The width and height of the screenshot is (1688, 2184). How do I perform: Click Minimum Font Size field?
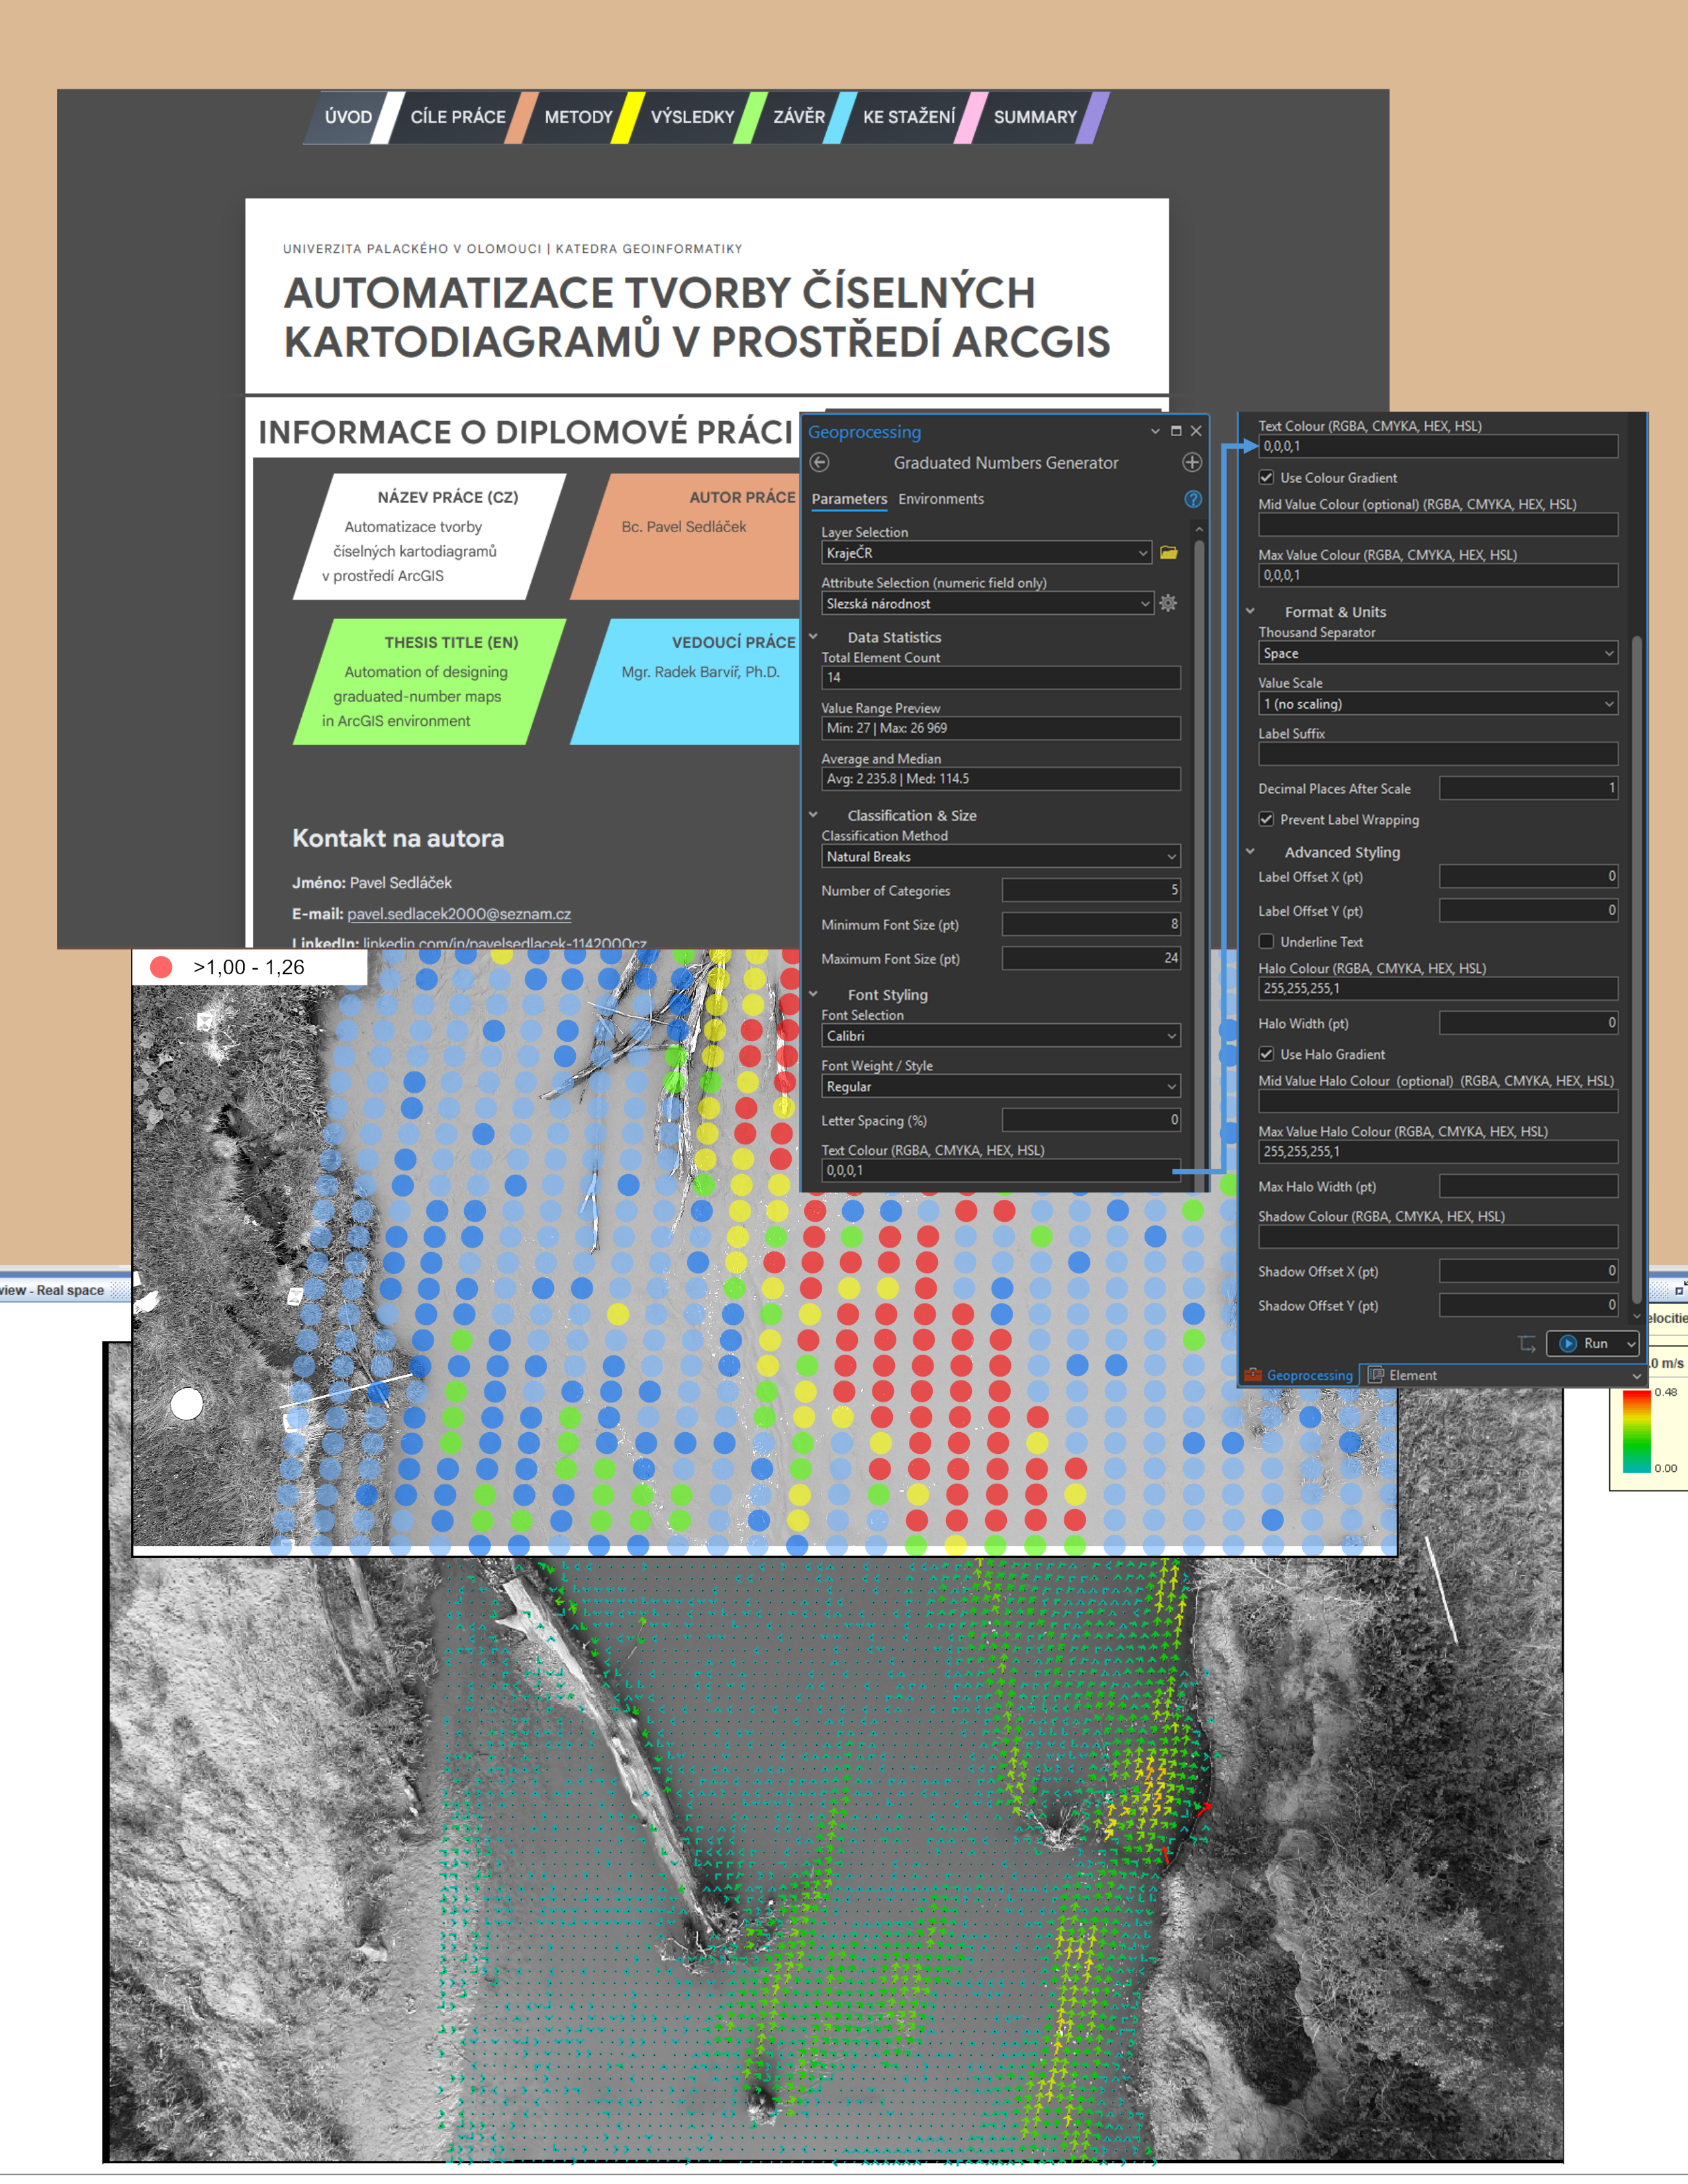1091,924
